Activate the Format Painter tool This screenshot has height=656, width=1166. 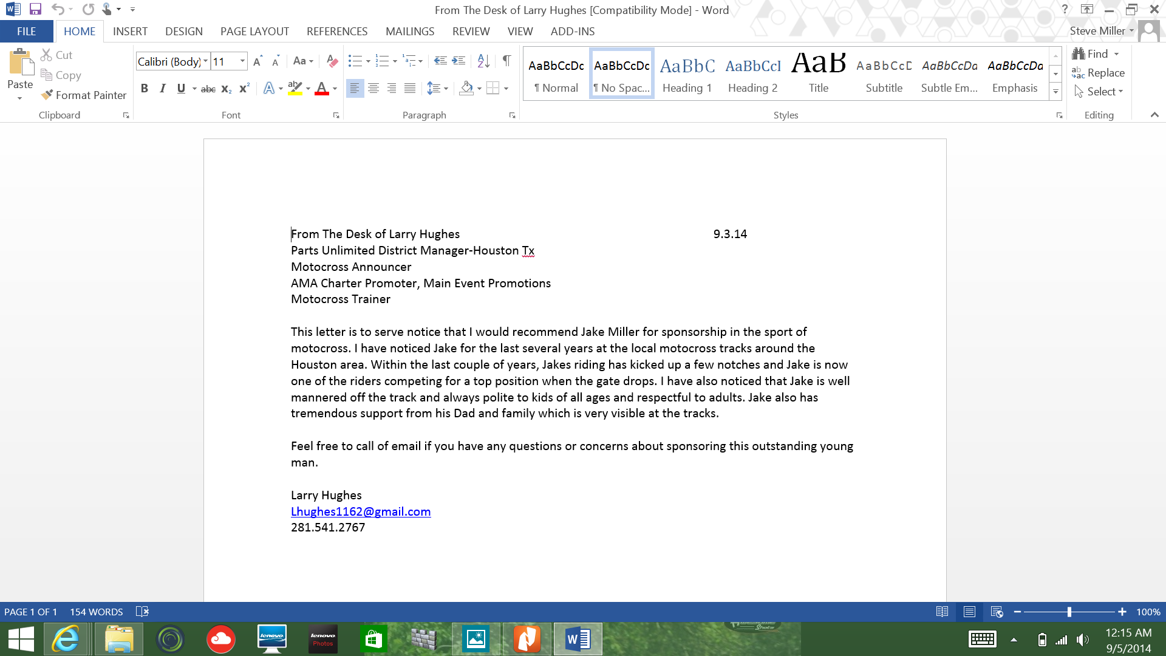pyautogui.click(x=84, y=95)
